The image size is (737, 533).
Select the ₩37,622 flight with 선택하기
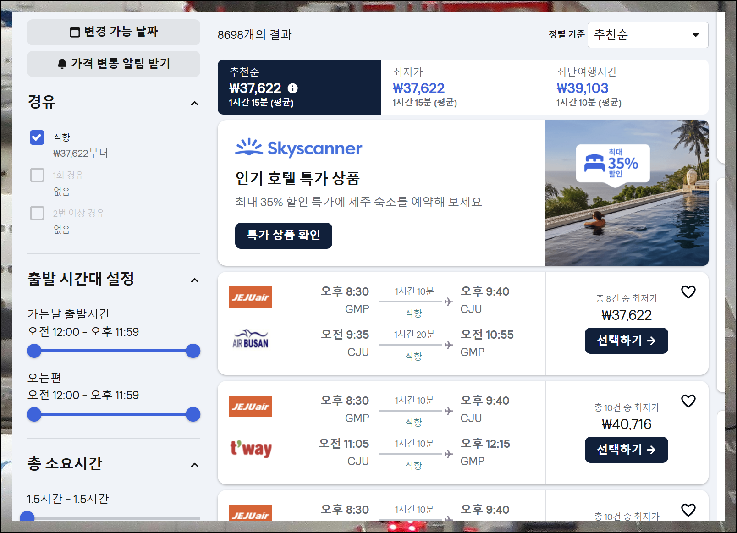pyautogui.click(x=626, y=341)
